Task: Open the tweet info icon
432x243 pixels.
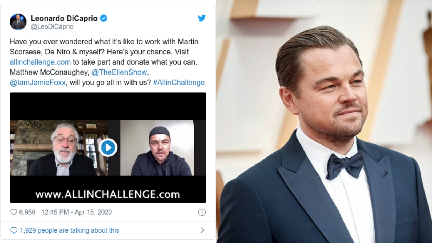Action: (202, 212)
